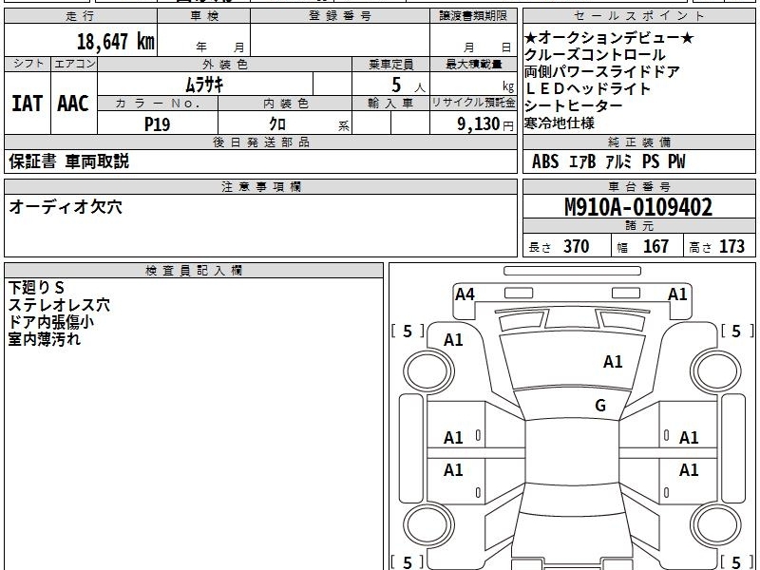The height and width of the screenshot is (570, 760).
Task: Click the G mark on the windshield
Action: pos(600,406)
